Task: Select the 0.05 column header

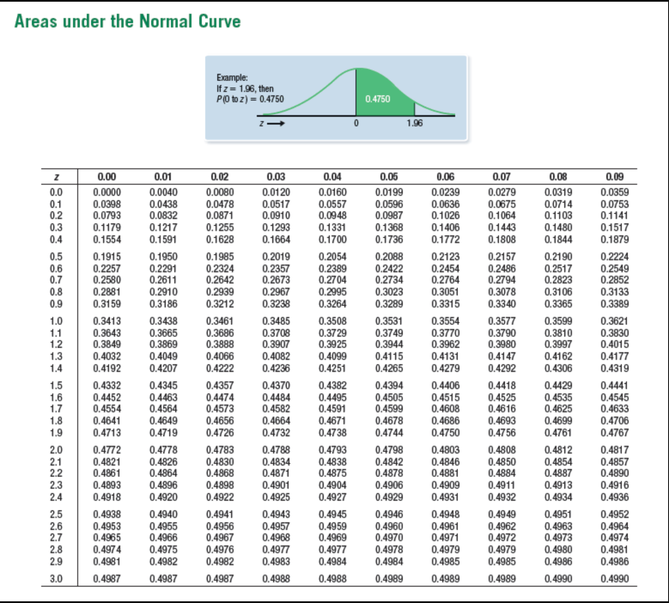Action: click(x=389, y=177)
